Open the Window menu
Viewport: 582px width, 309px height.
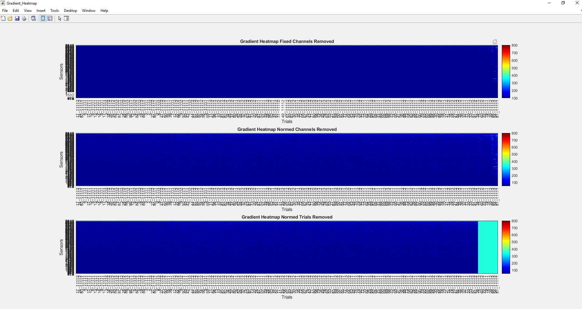(x=89, y=11)
